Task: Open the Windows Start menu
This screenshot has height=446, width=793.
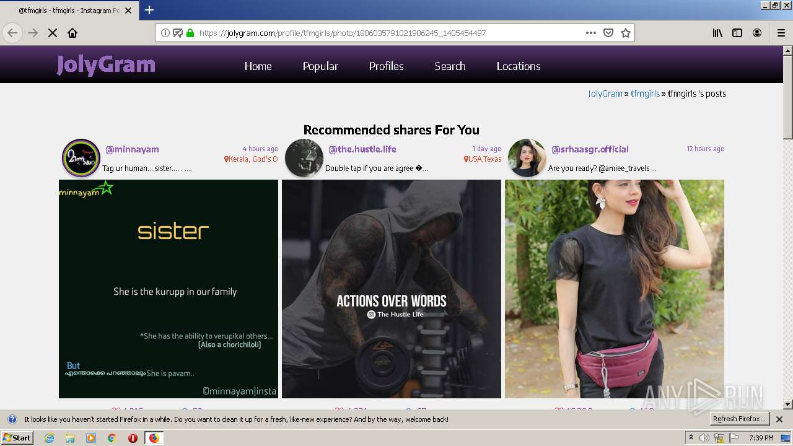Action: click(x=17, y=437)
